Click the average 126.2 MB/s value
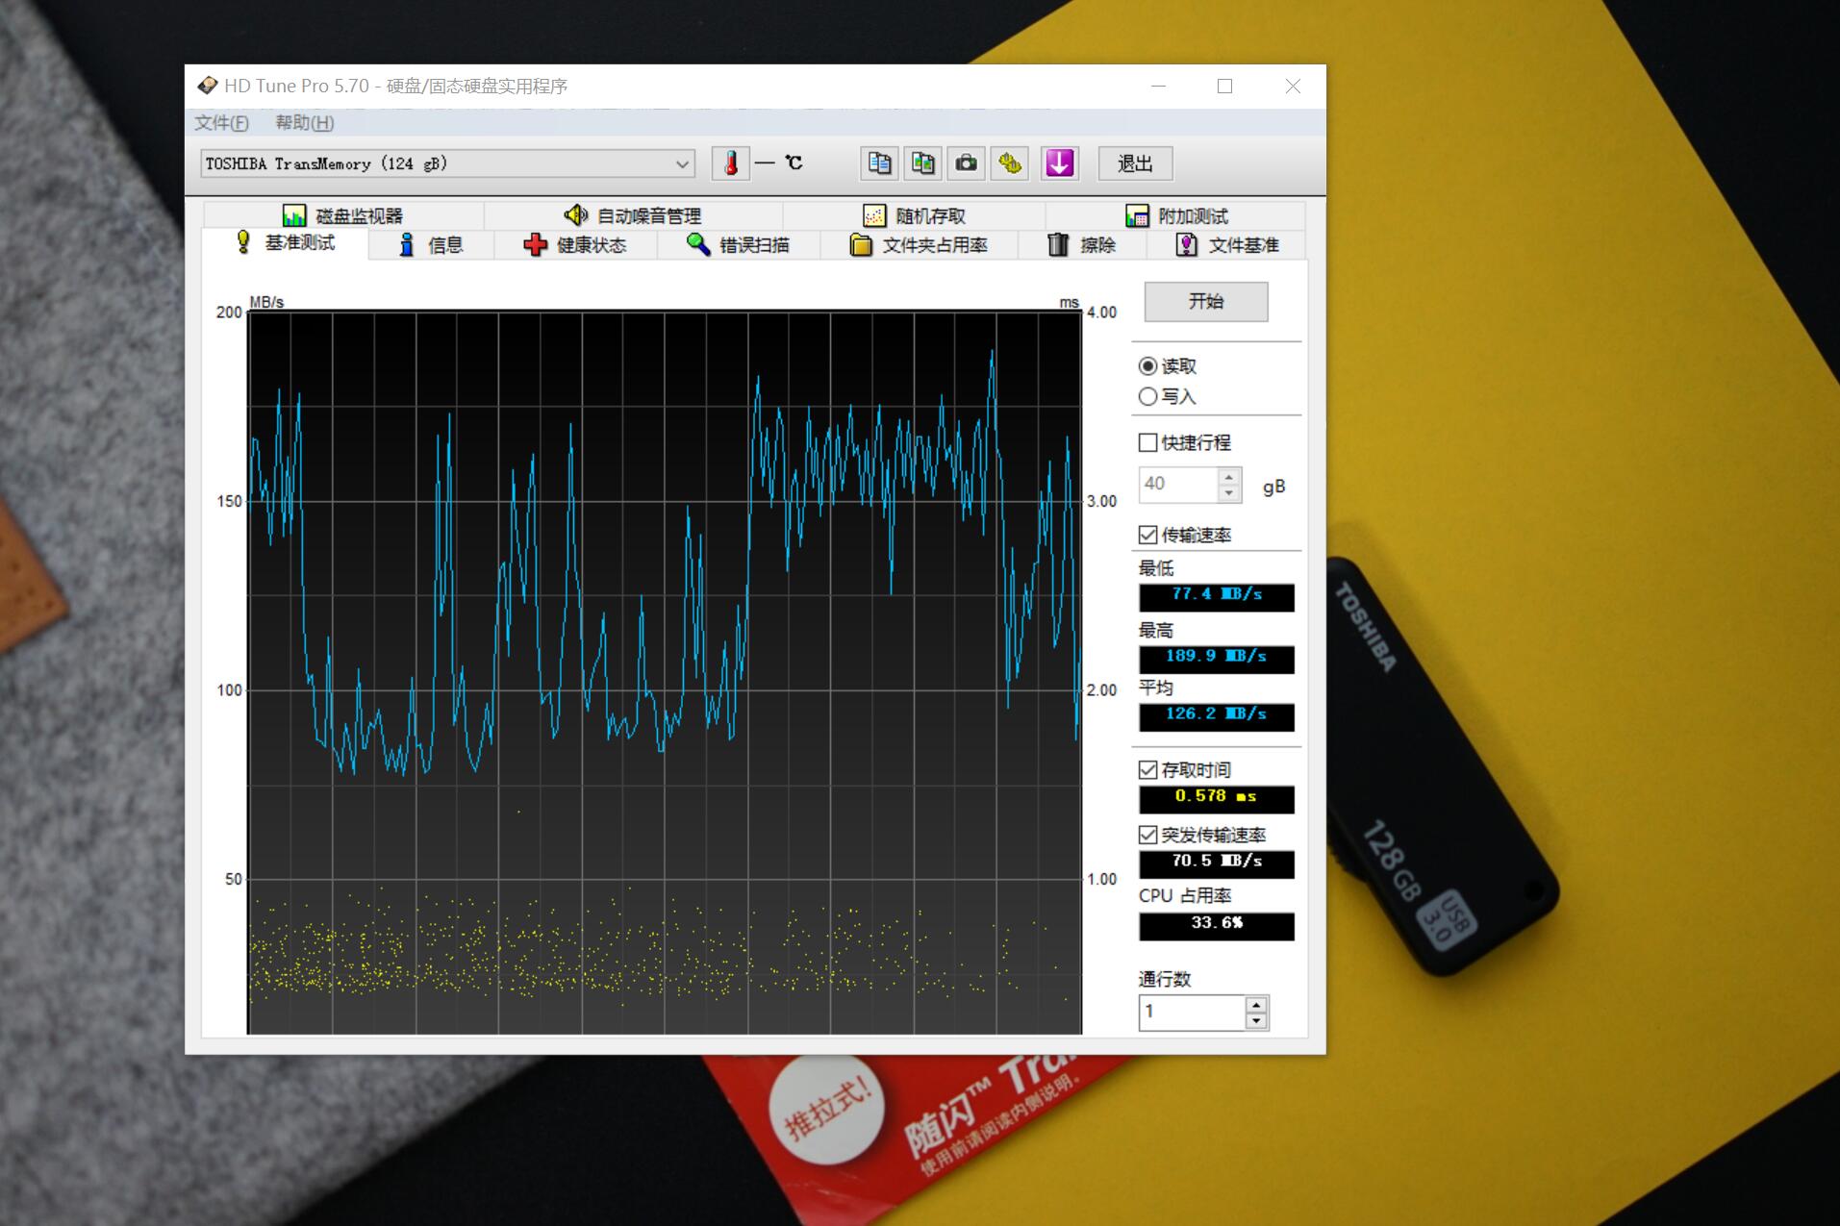Image resolution: width=1840 pixels, height=1226 pixels. 1217,716
